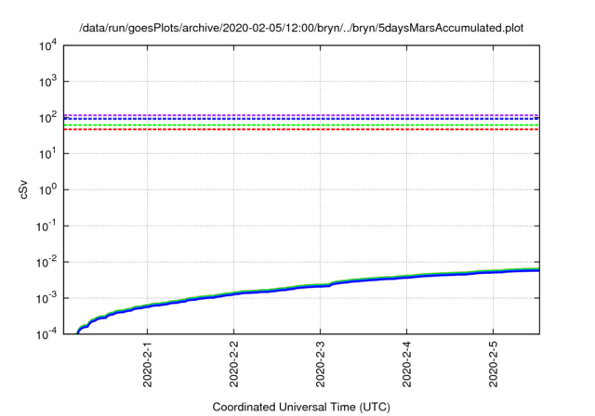Click the 10^1 y-axis tick label
The height and width of the screenshot is (416, 595).
[x=48, y=153]
